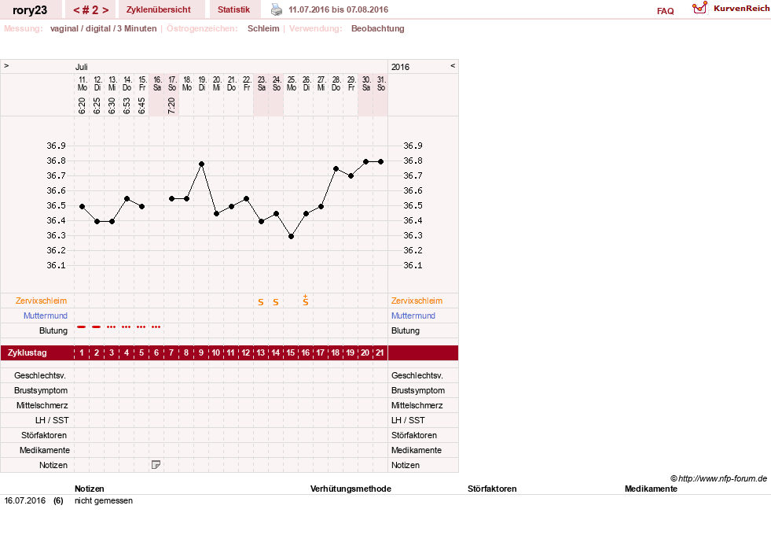The height and width of the screenshot is (535, 771).
Task: Open the FAQ link
Action: point(665,11)
